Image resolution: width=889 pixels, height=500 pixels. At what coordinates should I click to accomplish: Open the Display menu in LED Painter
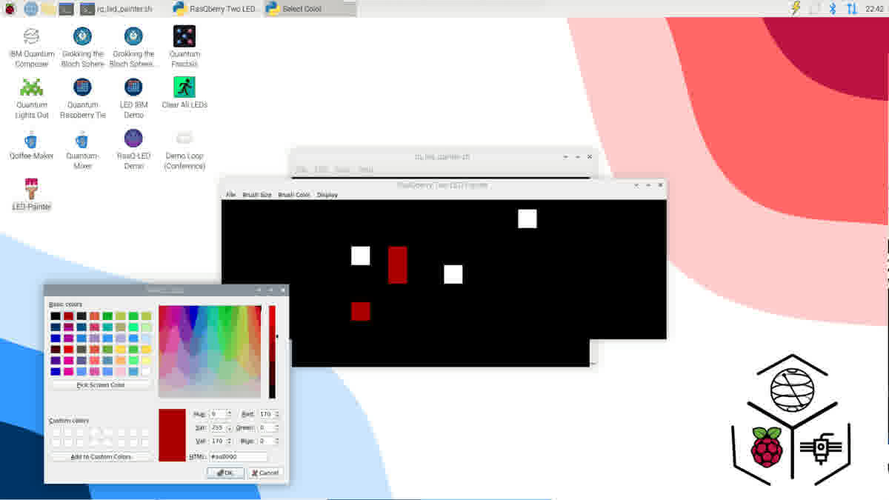(x=327, y=195)
